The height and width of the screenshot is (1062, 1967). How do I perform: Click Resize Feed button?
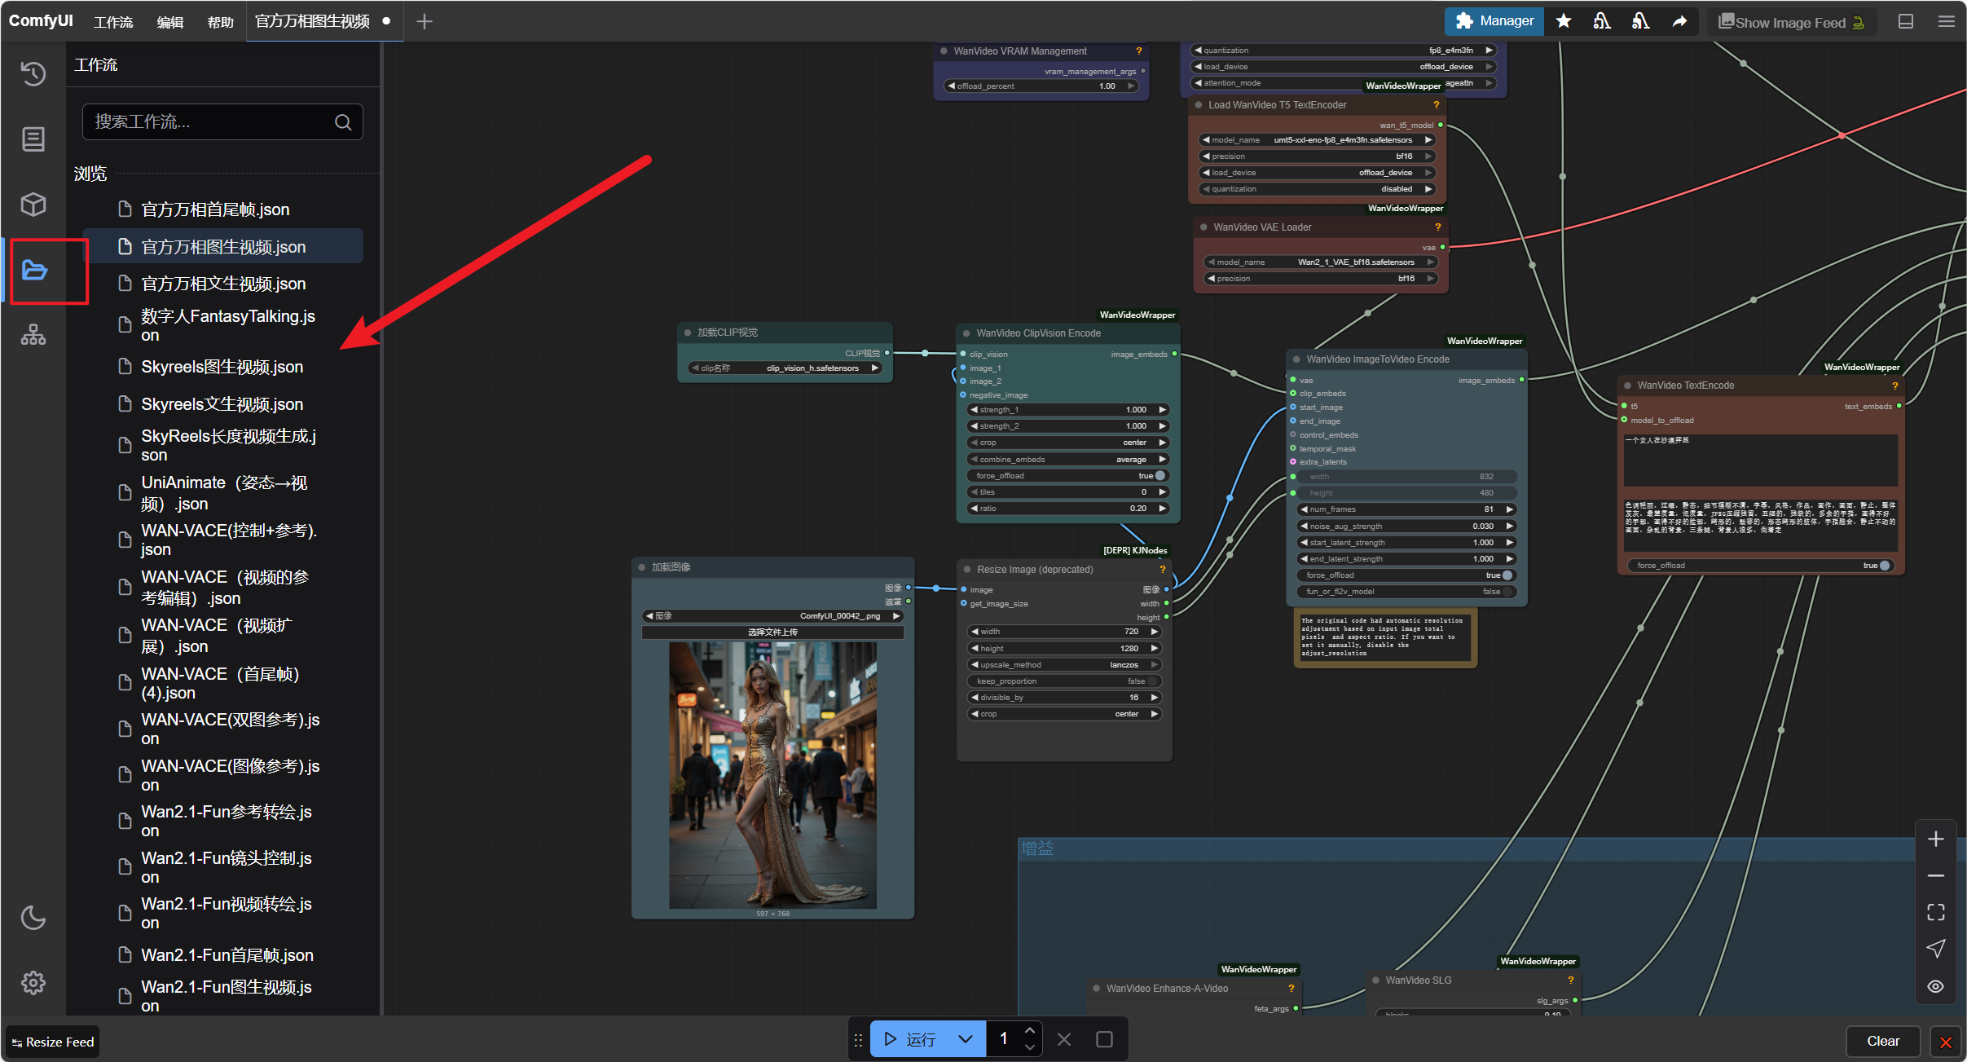pyautogui.click(x=53, y=1042)
